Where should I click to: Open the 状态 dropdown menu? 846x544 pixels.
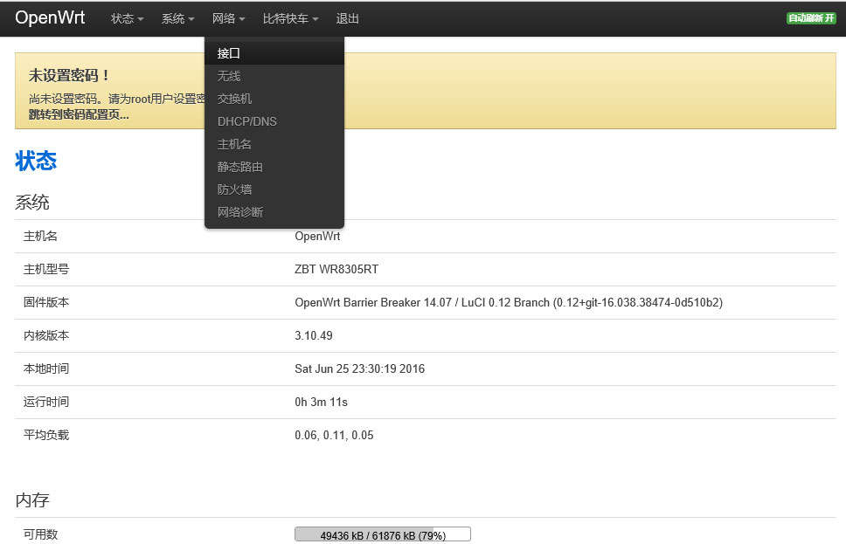point(128,19)
